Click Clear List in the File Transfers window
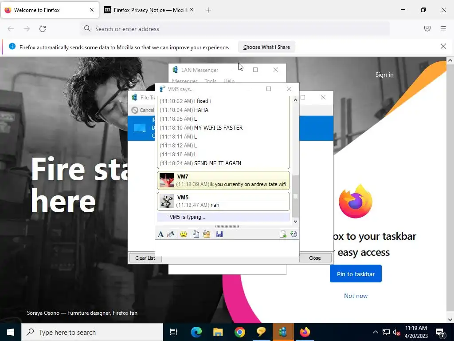Screen dimensions: 454x341 (x=145, y=258)
